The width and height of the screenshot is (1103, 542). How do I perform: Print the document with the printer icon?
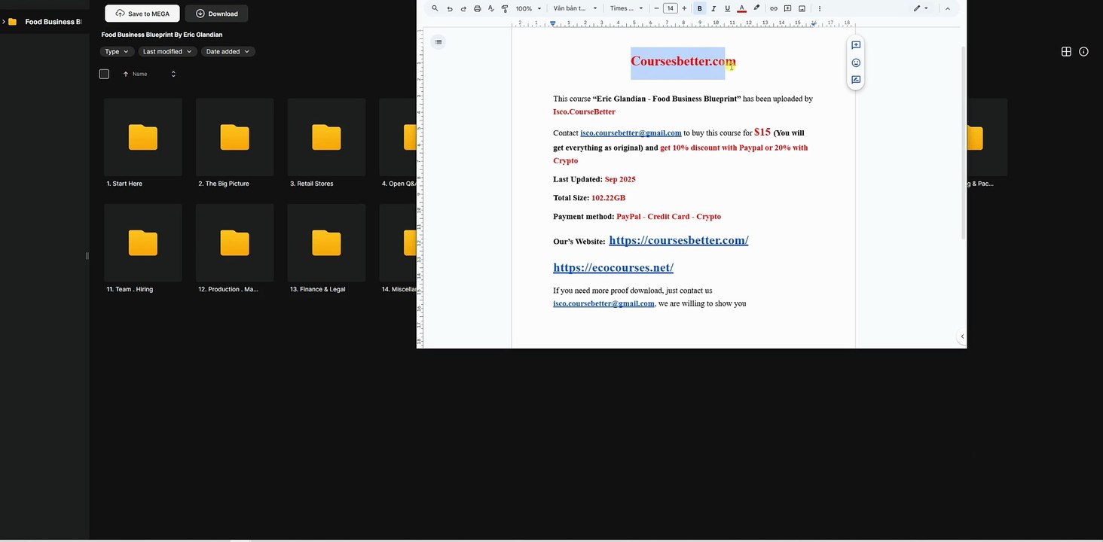click(x=477, y=8)
